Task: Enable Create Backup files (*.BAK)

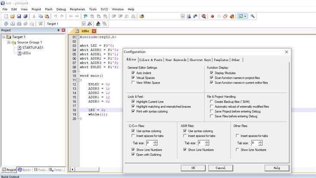Action: [x=211, y=101]
